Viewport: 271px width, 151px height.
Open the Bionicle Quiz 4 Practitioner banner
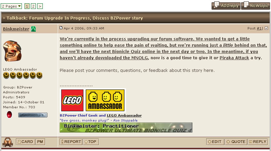tap(126, 127)
